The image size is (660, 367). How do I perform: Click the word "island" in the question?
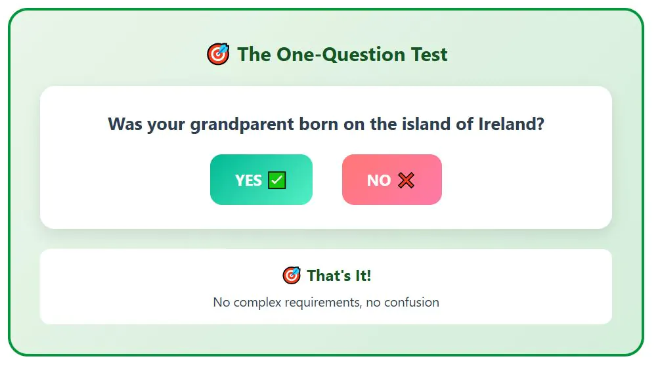pos(424,123)
